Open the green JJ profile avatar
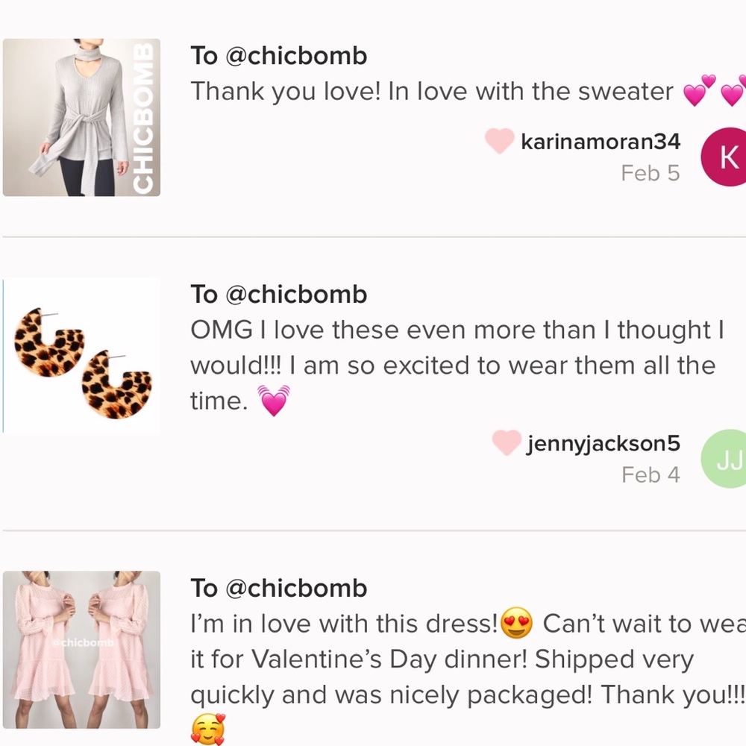 click(725, 460)
